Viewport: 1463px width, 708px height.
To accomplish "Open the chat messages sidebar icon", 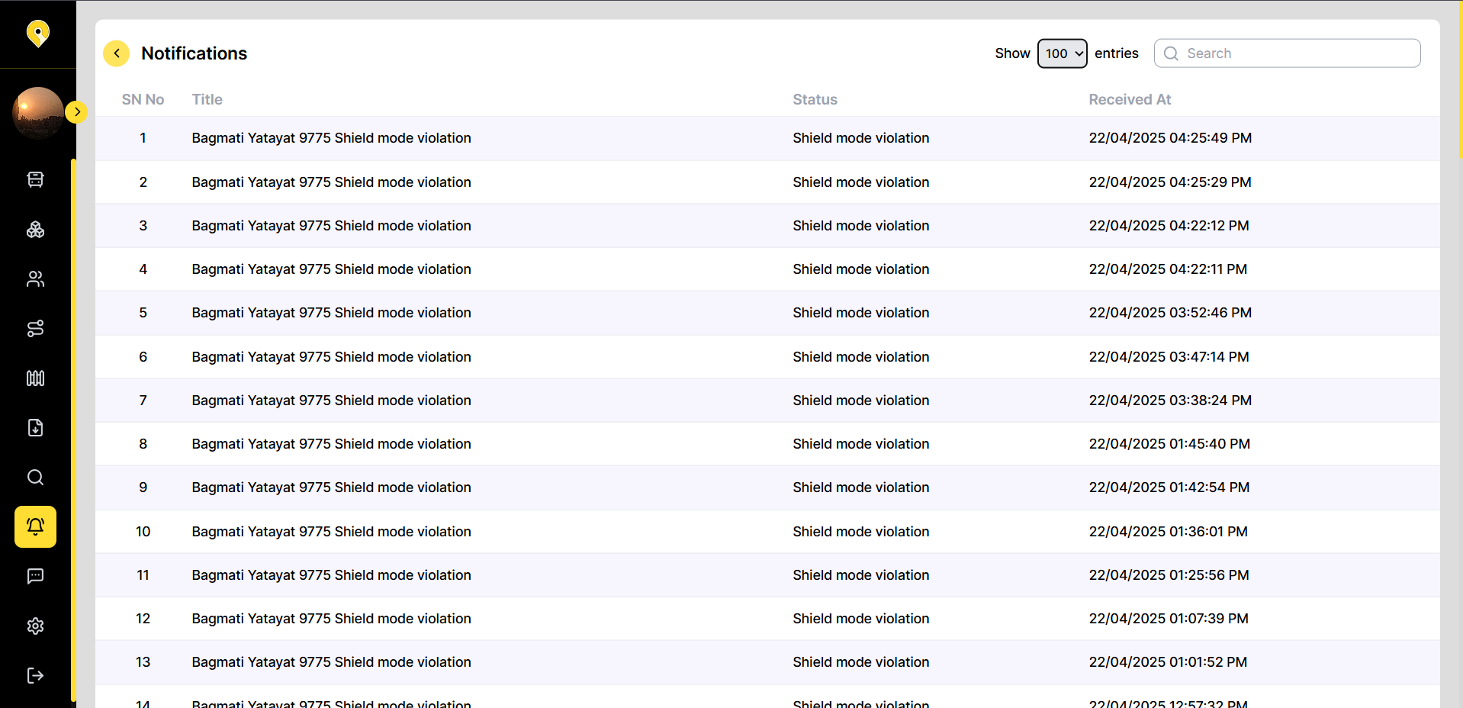I will pyautogui.click(x=35, y=576).
